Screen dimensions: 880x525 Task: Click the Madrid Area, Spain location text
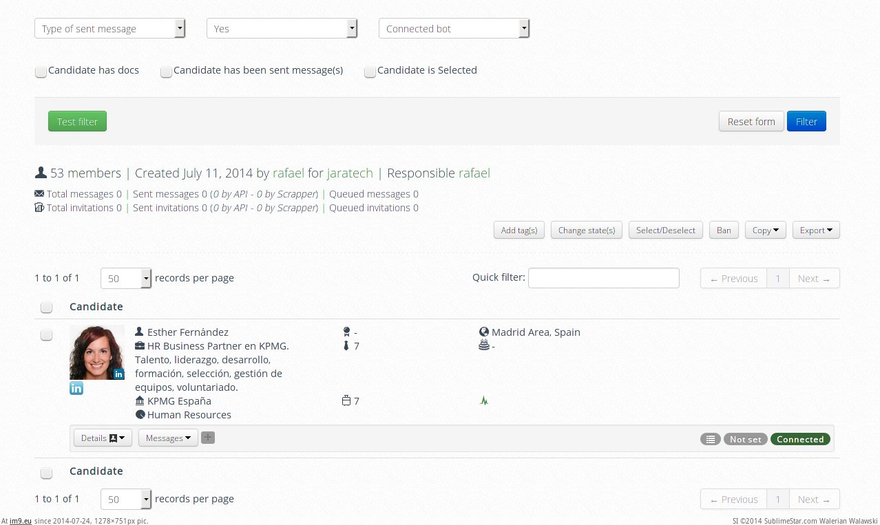pyautogui.click(x=536, y=332)
